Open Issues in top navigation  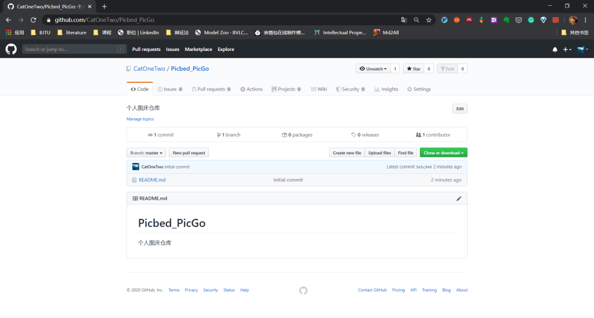click(172, 50)
